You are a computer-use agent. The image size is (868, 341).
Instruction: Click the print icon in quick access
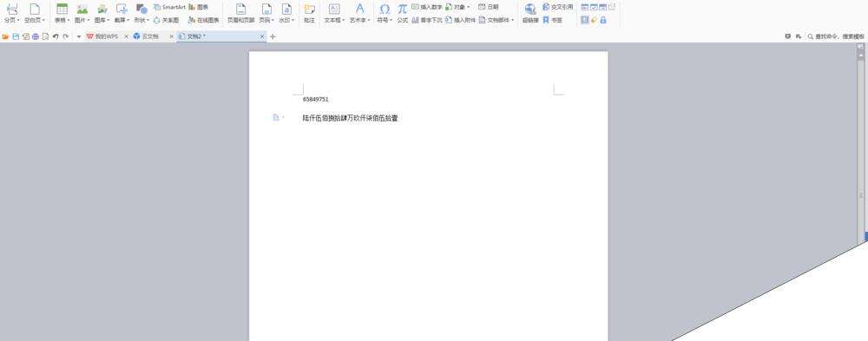coord(36,36)
